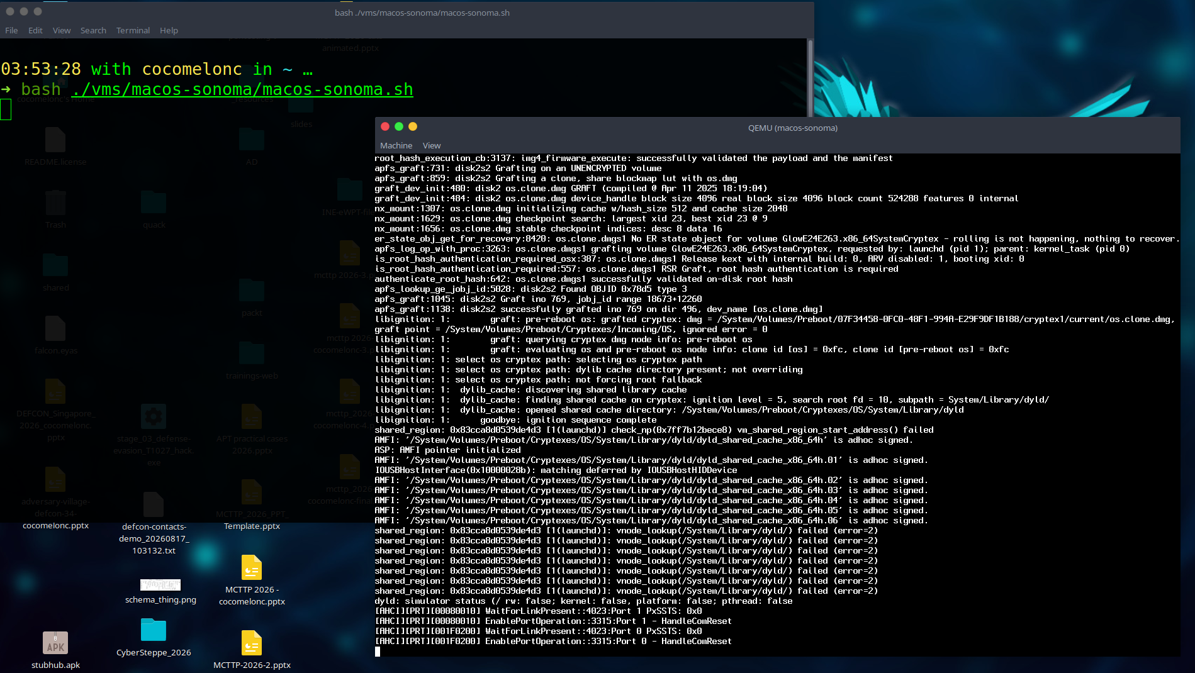Viewport: 1195px width, 673px height.
Task: Select the stubhub.apk file icon
Action: point(55,643)
